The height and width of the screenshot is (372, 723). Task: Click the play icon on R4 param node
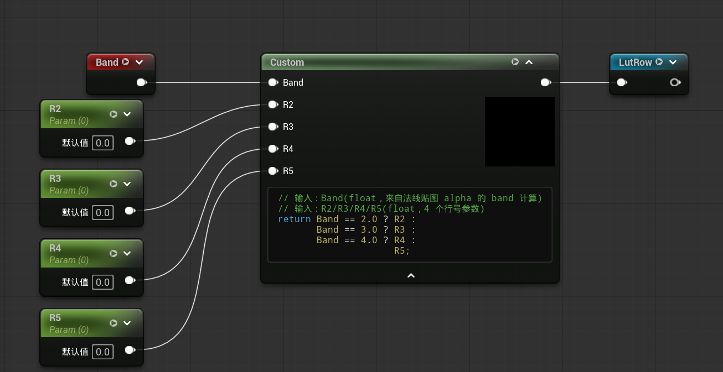[x=113, y=254]
